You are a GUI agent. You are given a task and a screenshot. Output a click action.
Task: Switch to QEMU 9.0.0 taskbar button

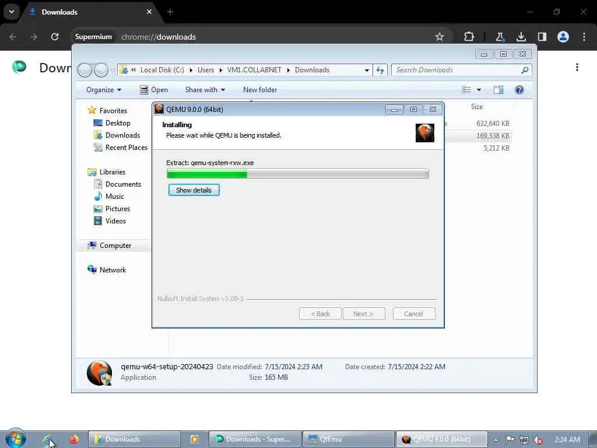(442, 439)
